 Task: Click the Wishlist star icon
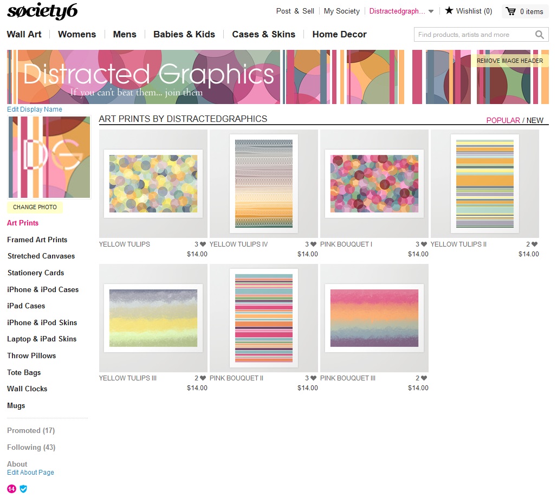[x=449, y=11]
